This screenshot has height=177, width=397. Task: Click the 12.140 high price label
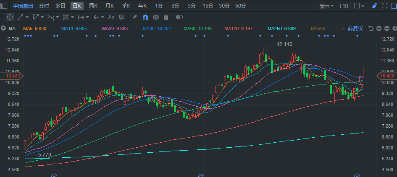click(284, 44)
